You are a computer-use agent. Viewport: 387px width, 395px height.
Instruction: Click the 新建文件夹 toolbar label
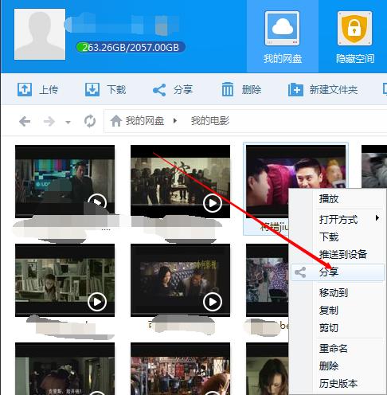334,90
